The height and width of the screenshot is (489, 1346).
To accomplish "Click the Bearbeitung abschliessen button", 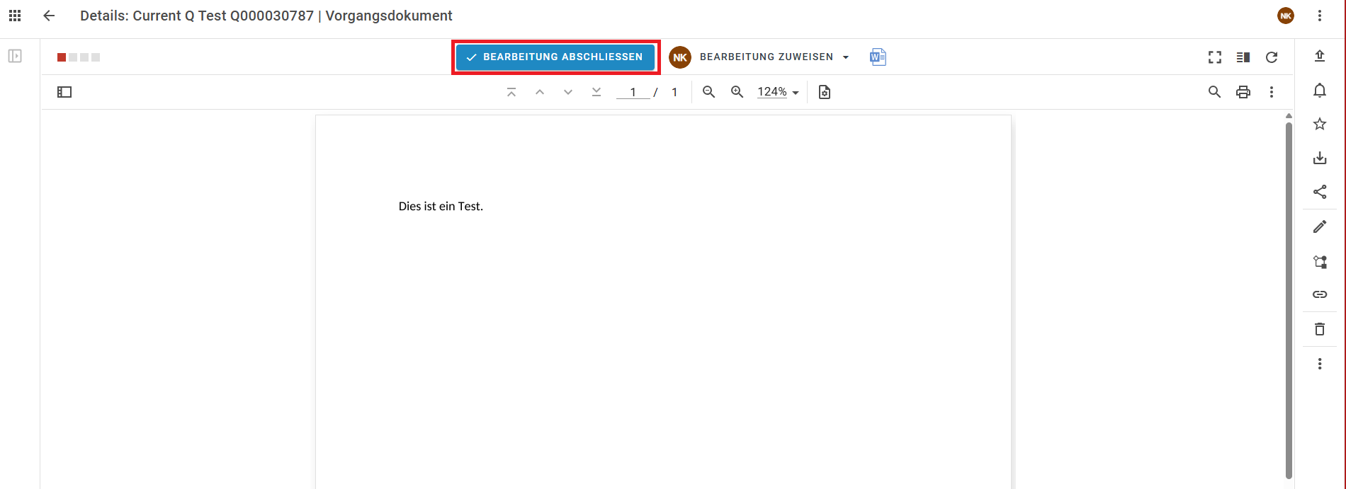I will click(x=555, y=57).
